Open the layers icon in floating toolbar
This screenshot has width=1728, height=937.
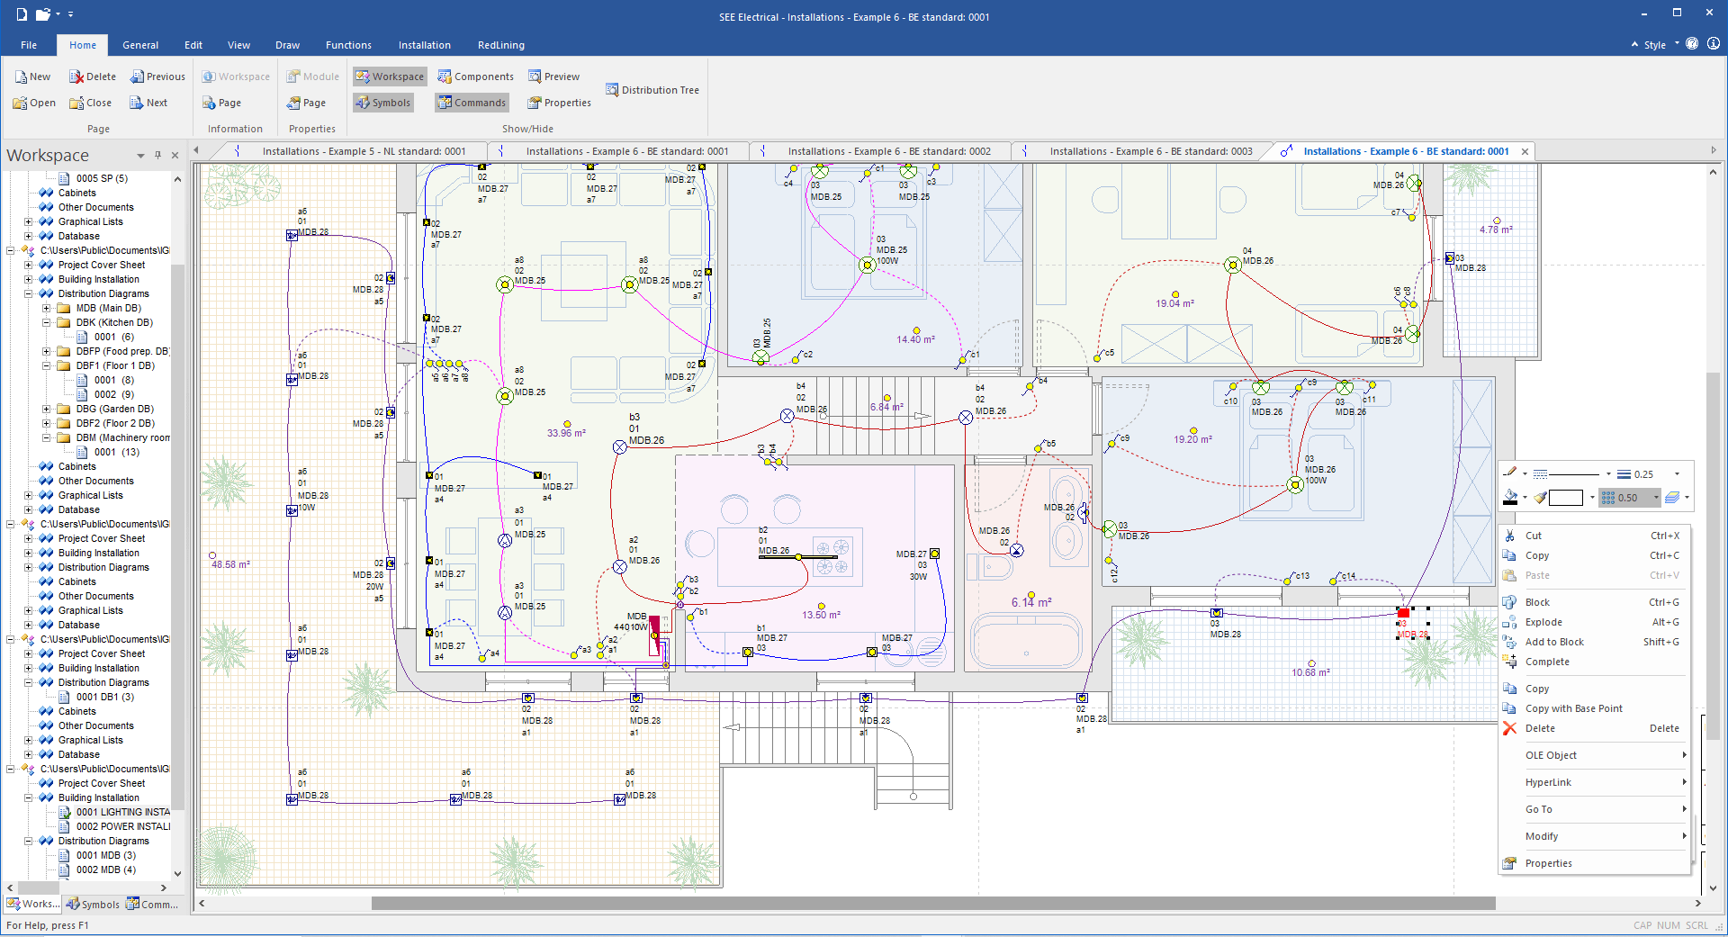tap(1673, 497)
